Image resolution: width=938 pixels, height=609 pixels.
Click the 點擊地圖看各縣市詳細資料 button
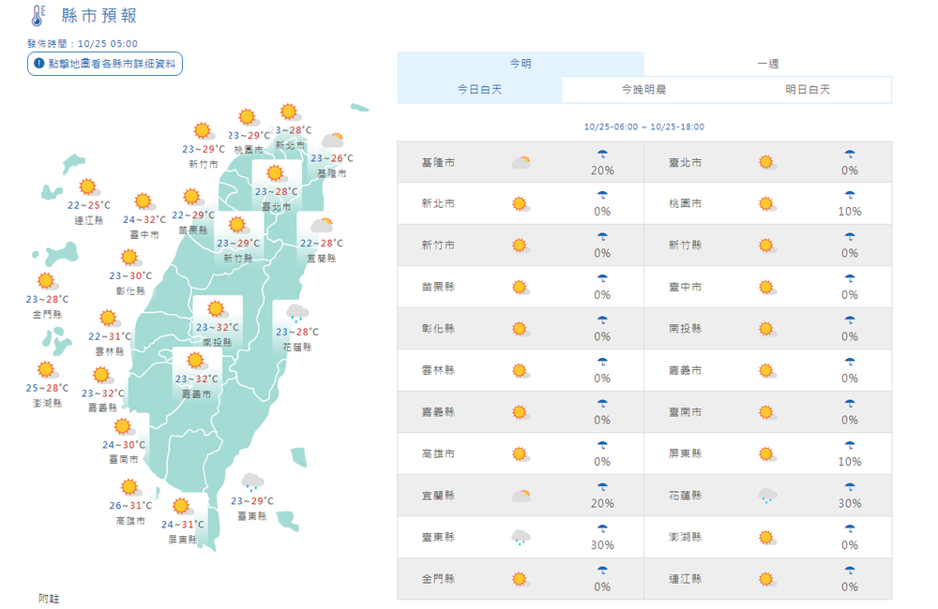(x=105, y=64)
